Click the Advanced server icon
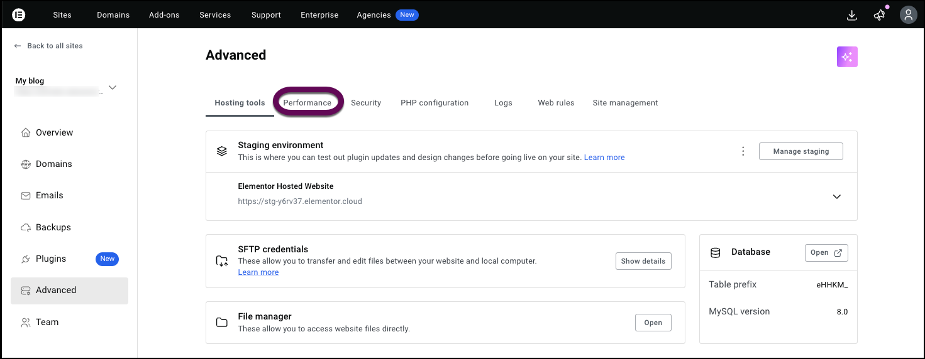 (x=26, y=290)
